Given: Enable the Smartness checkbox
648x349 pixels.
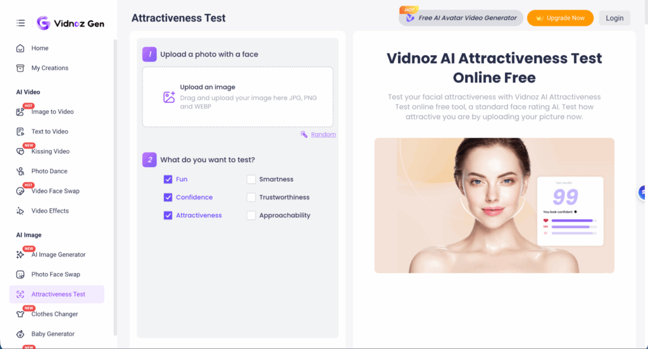Looking at the screenshot, I should (251, 179).
